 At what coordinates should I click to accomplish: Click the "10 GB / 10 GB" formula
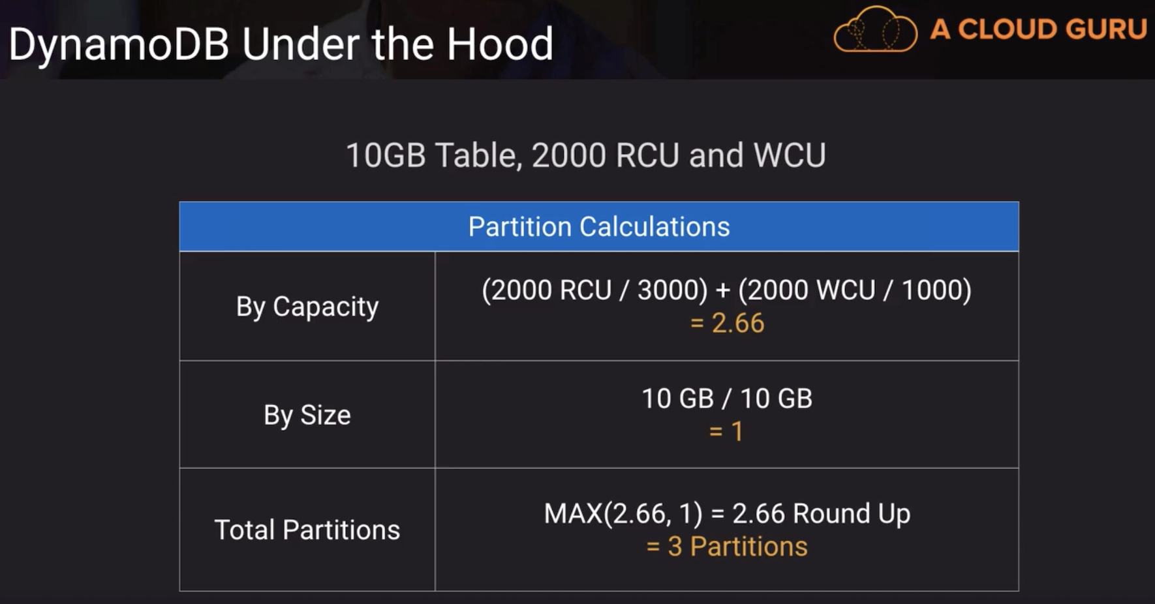pos(726,399)
